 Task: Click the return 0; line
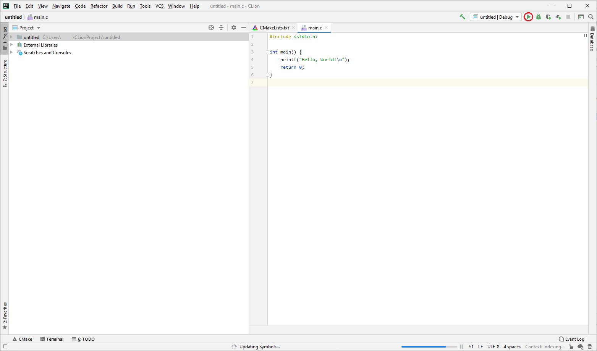(292, 67)
